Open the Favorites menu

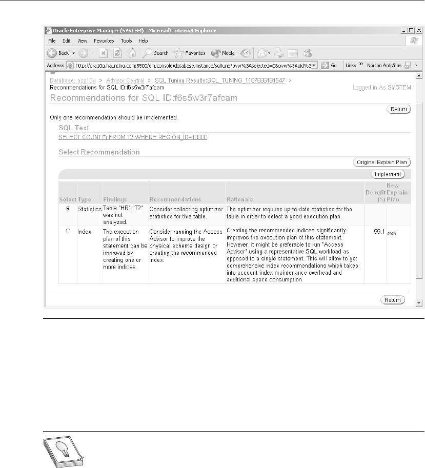(x=104, y=41)
